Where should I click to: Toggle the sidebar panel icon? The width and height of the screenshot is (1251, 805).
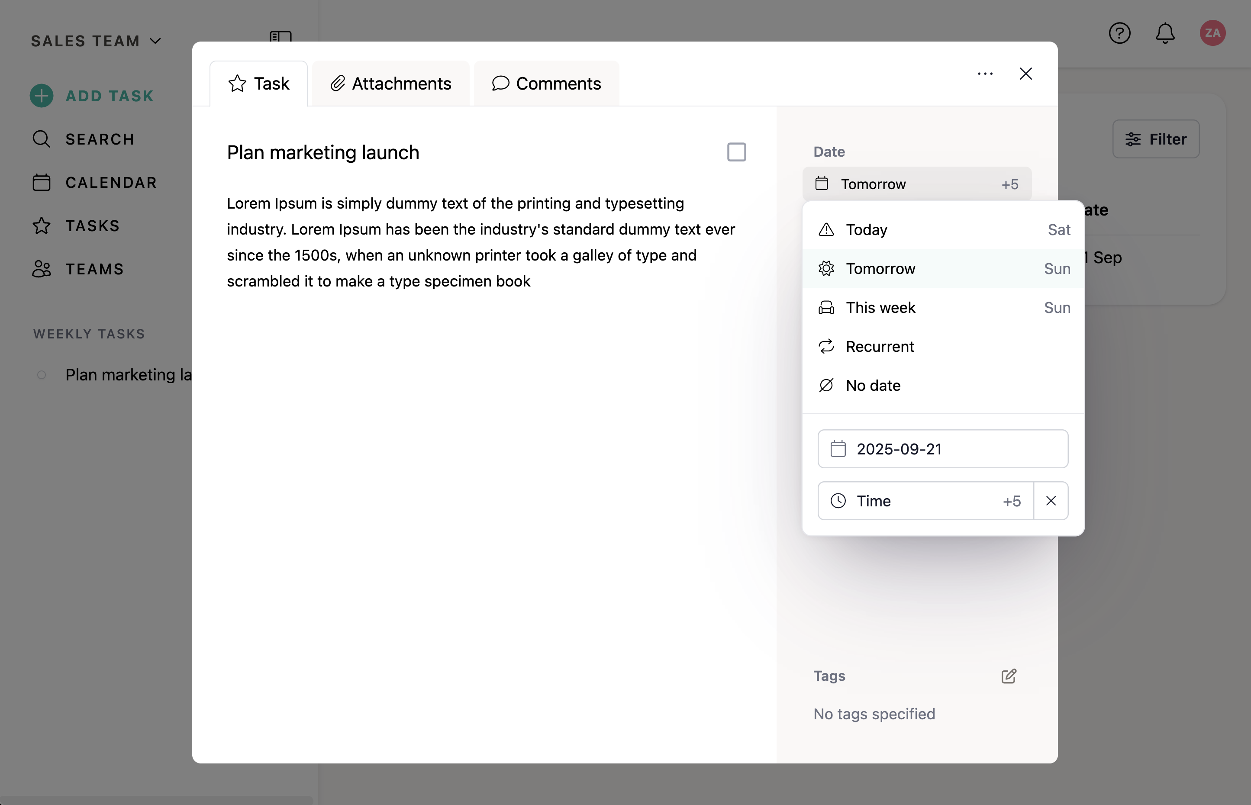pyautogui.click(x=280, y=37)
